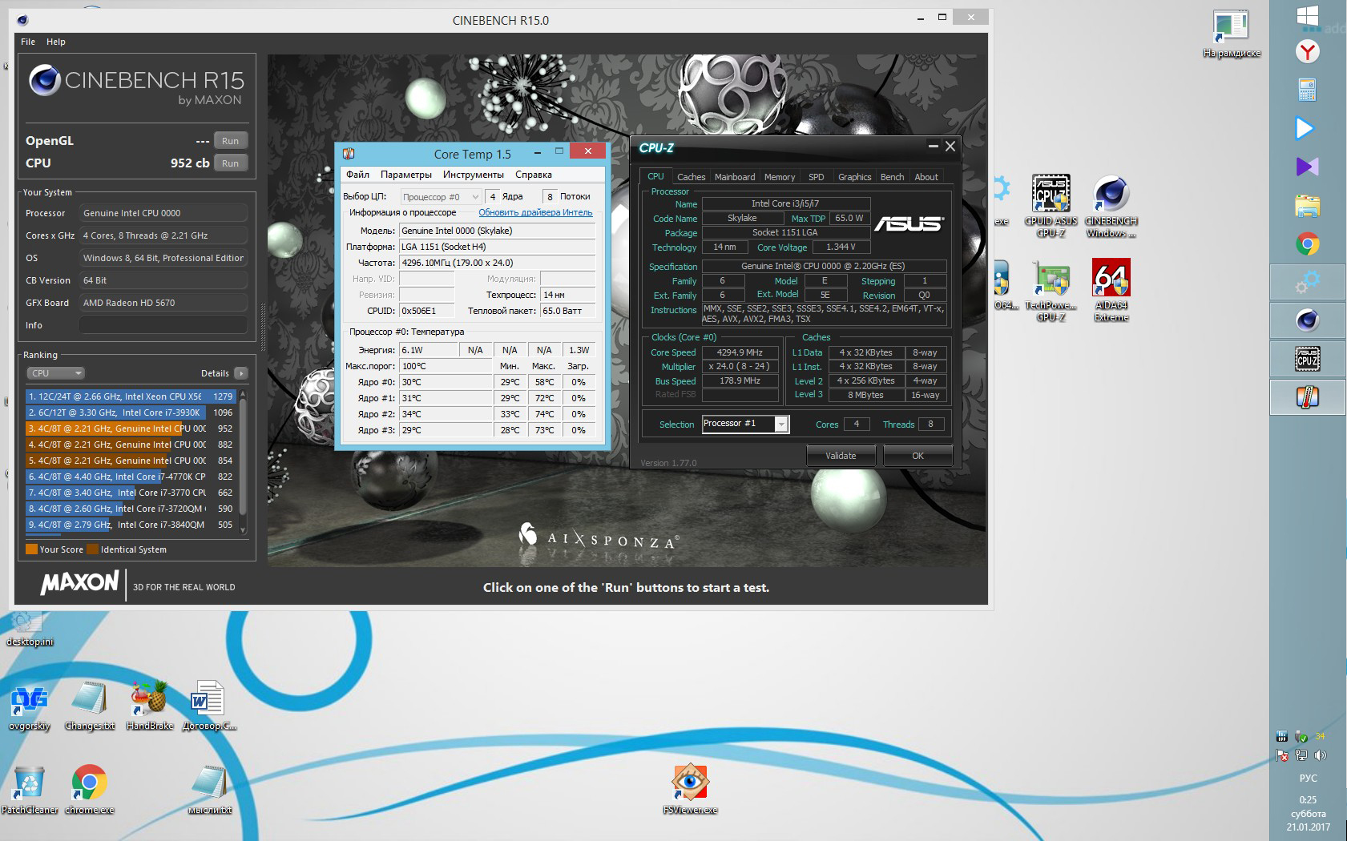Launch Calculator from the taskbar
The width and height of the screenshot is (1347, 841).
point(1308,90)
